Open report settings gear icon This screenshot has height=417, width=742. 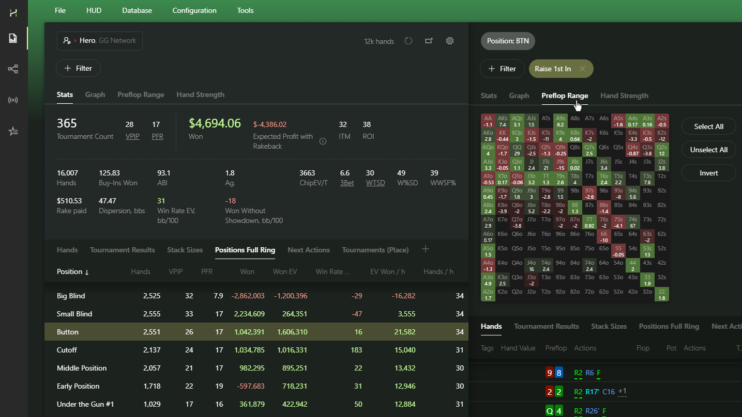(450, 41)
